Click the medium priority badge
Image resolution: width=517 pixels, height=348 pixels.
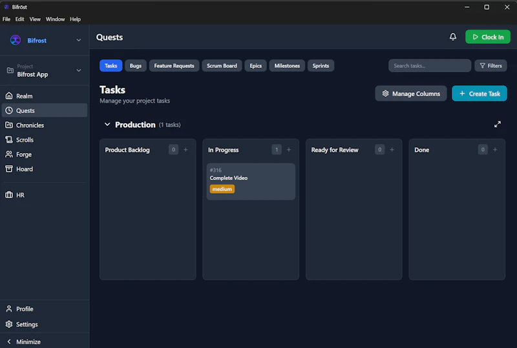point(222,189)
